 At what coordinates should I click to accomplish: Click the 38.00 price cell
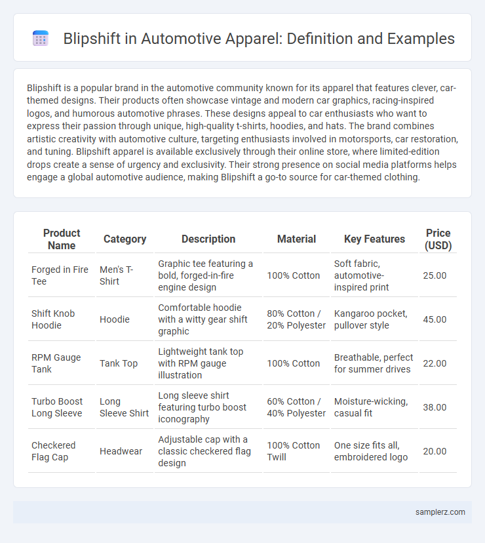pyautogui.click(x=438, y=407)
